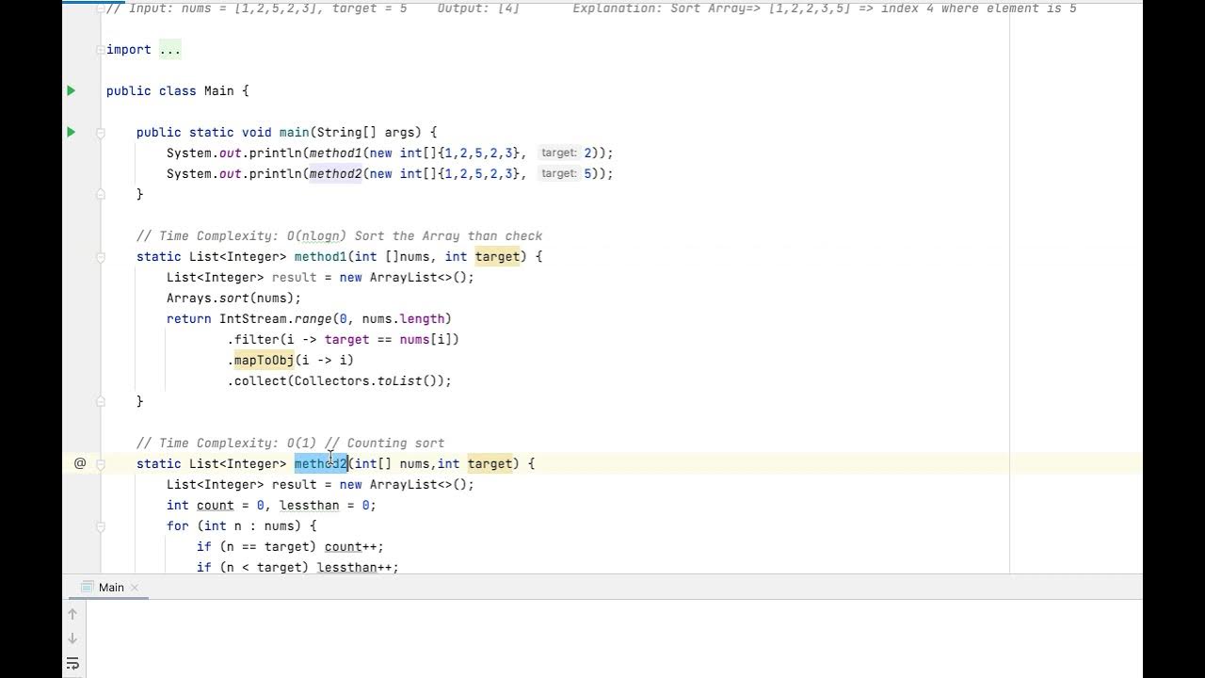Collapse main method via its closing brace marker
1205x678 pixels.
click(x=100, y=194)
